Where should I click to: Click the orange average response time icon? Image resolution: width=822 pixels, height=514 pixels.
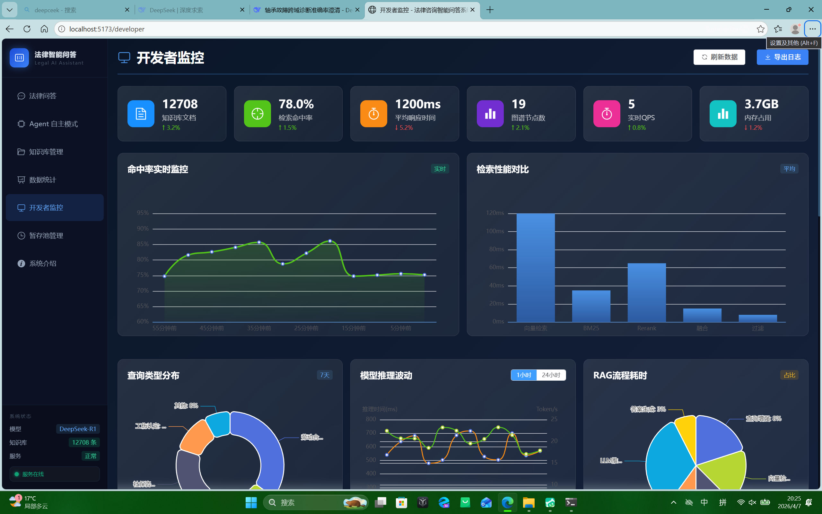374,113
